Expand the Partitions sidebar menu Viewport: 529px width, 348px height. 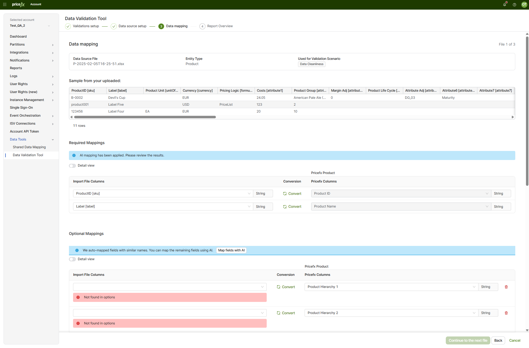point(31,44)
